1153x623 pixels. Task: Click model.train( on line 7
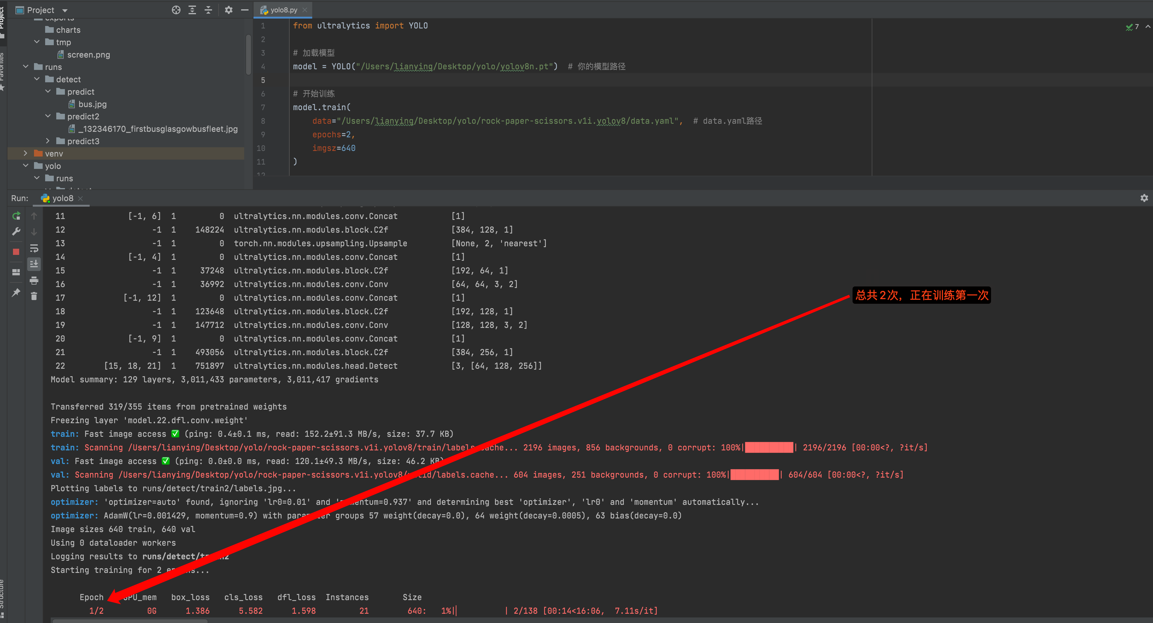[322, 107]
